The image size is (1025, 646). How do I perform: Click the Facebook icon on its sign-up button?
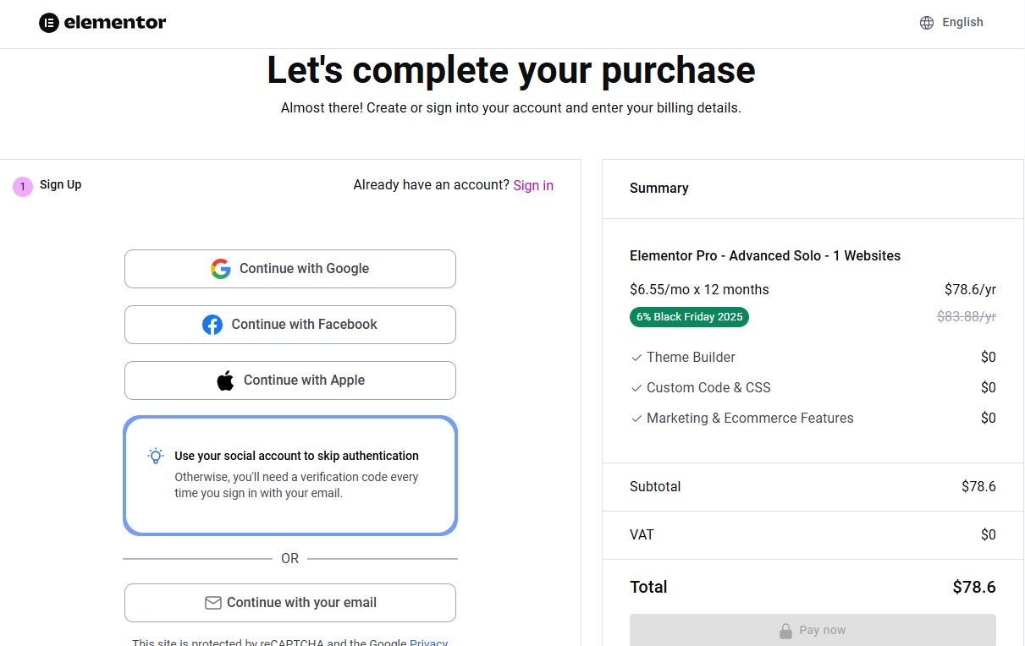(212, 325)
